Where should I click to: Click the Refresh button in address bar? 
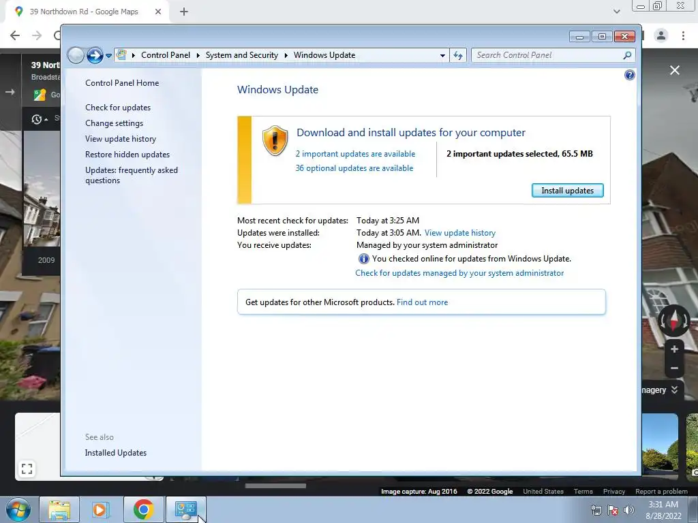(458, 56)
